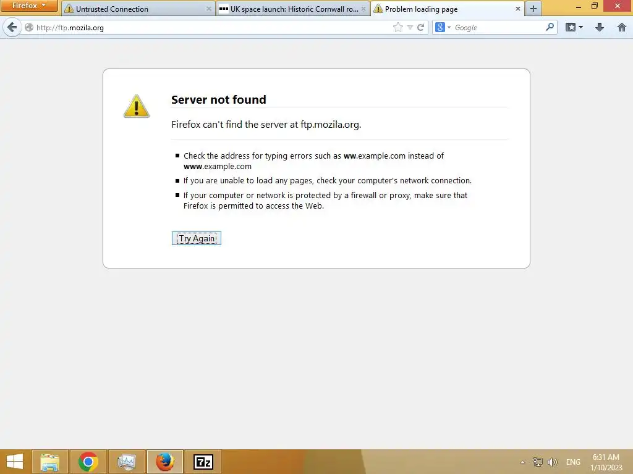Open the clock showing 6:31 AM

[x=606, y=462]
